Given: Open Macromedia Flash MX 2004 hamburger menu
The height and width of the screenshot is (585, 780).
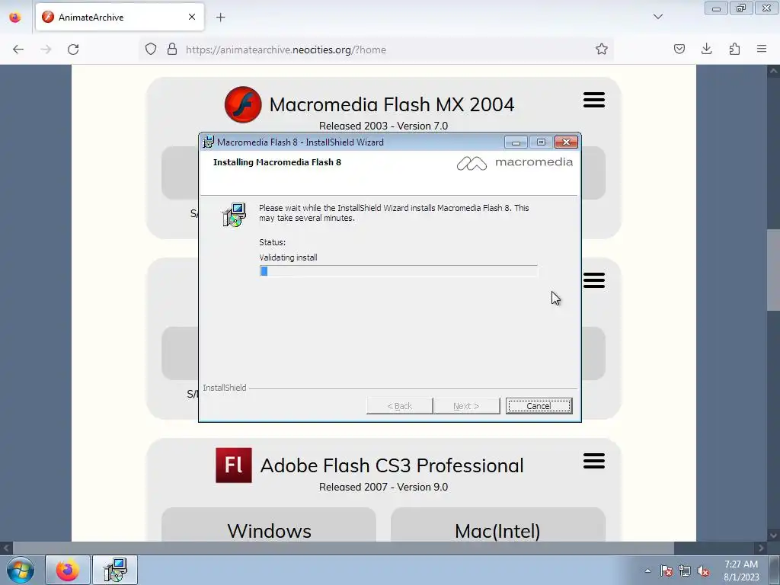Looking at the screenshot, I should coord(594,100).
